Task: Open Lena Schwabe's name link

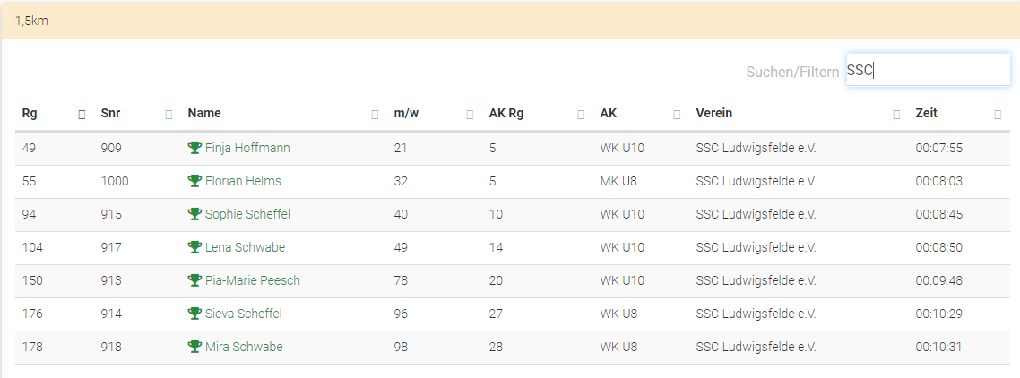Action: click(245, 247)
